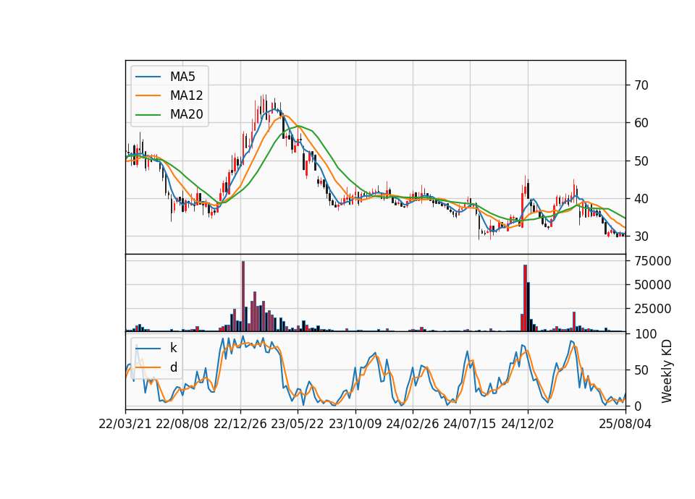Click the volume axis value 50000
695x499 pixels.
(x=652, y=285)
